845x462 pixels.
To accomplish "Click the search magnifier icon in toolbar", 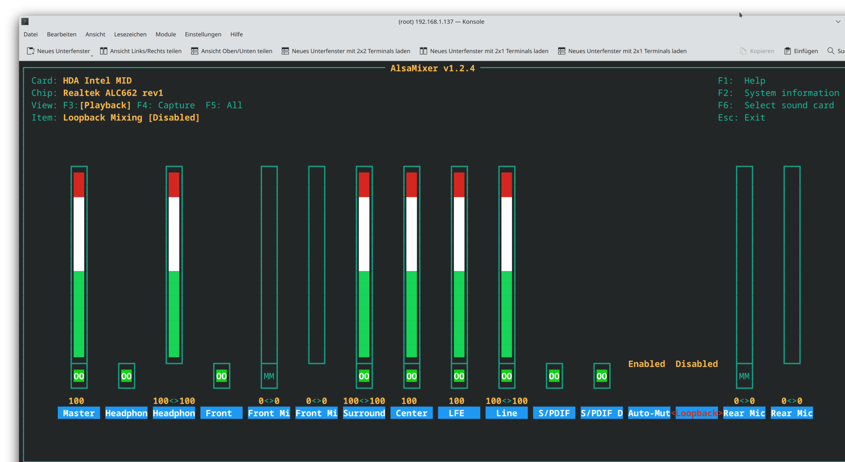I will [831, 51].
